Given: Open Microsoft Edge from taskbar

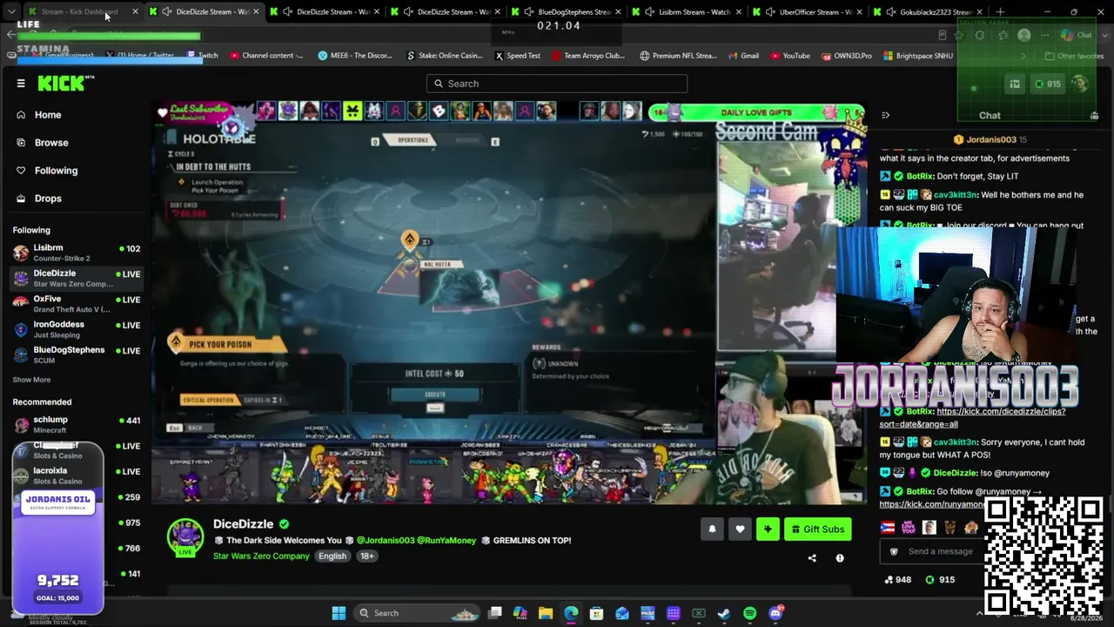Looking at the screenshot, I should pos(571,613).
